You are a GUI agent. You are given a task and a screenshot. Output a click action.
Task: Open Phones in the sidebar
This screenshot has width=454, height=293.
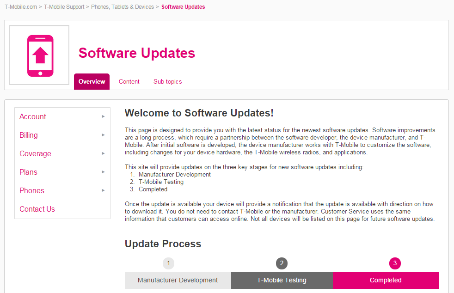click(x=32, y=191)
